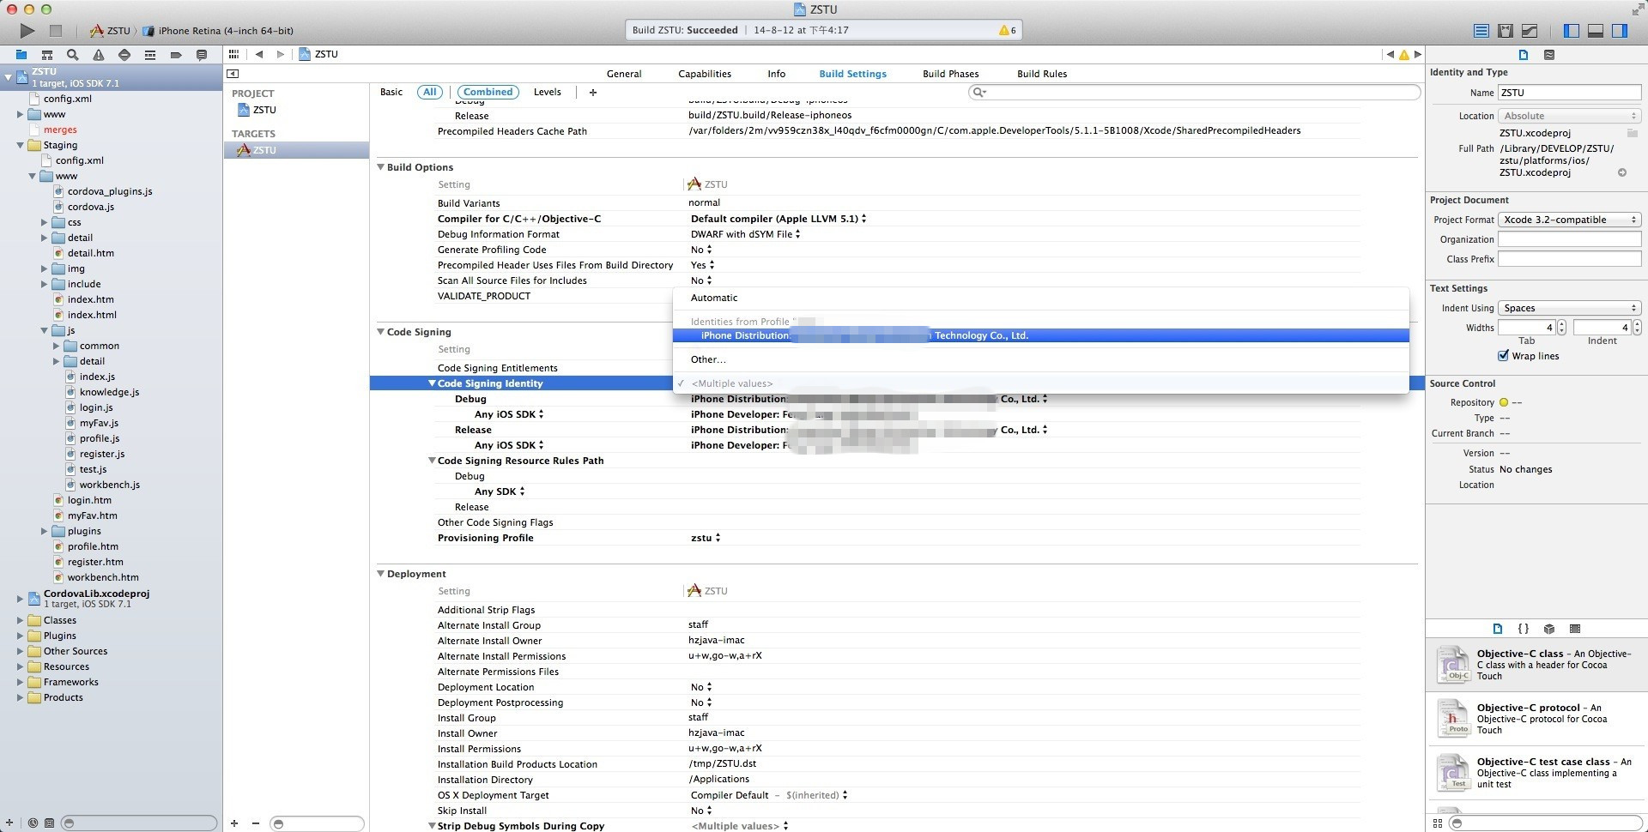
Task: Show the File Template library
Action: (x=1498, y=629)
